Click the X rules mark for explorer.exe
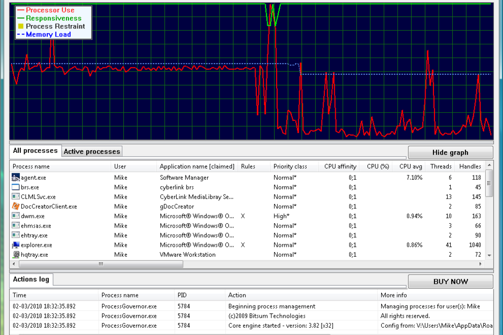Screen dimensions: 503x335 pos(243,245)
